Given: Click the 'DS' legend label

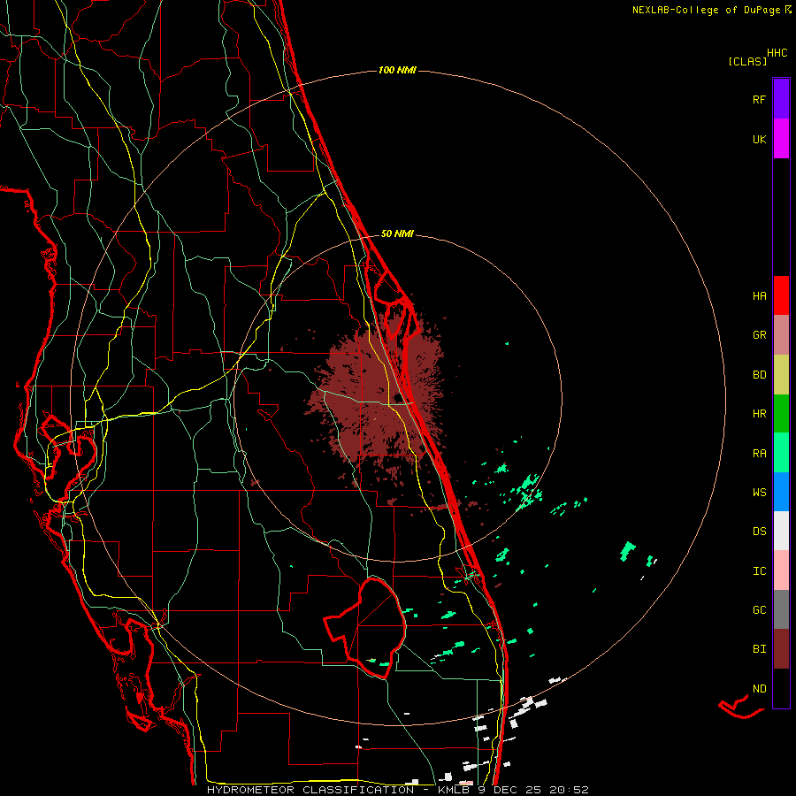Looking at the screenshot, I should coord(759,531).
